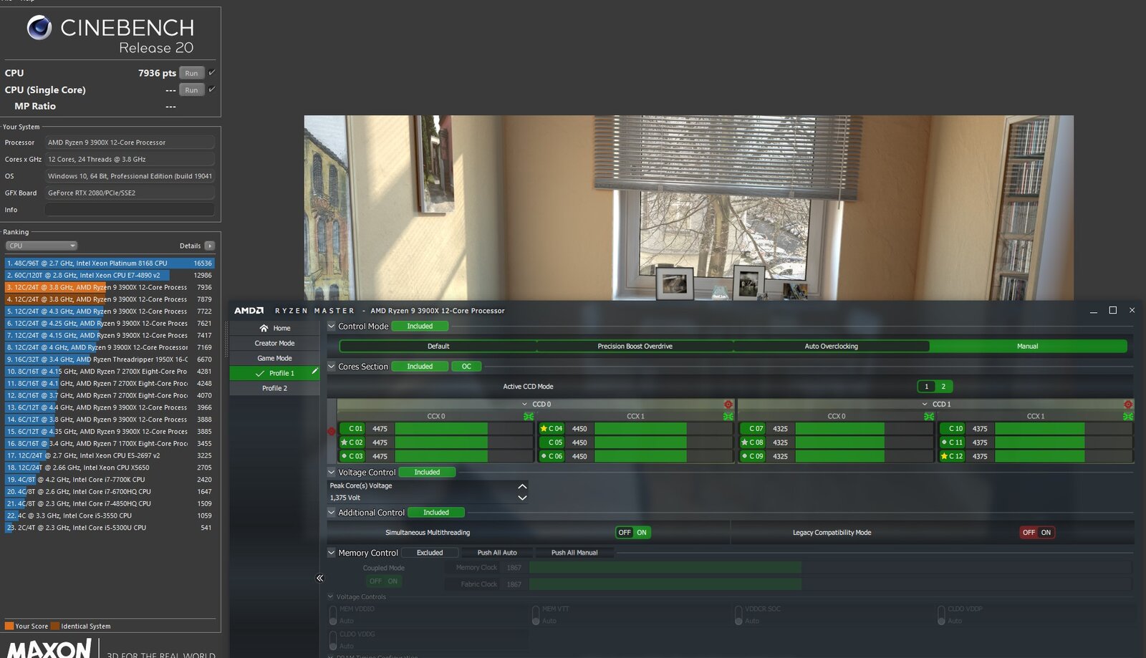Adjust the C 05 clock speed slider bar
The height and width of the screenshot is (658, 1146).
click(663, 442)
